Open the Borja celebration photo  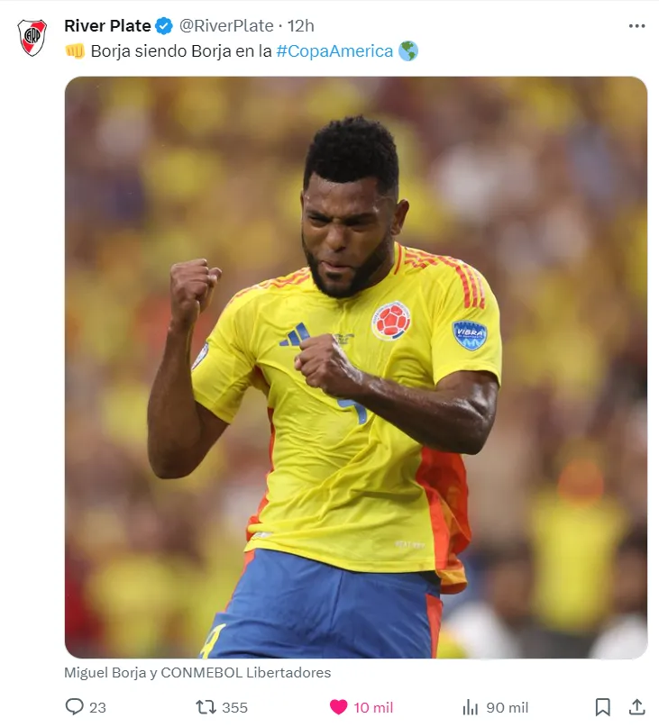click(x=356, y=368)
